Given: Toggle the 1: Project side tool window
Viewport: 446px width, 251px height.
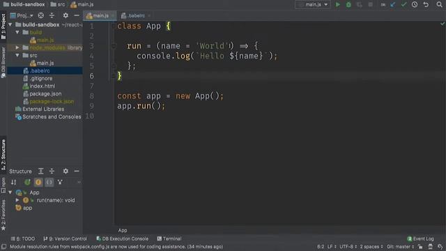Looking at the screenshot, I should tap(3, 26).
